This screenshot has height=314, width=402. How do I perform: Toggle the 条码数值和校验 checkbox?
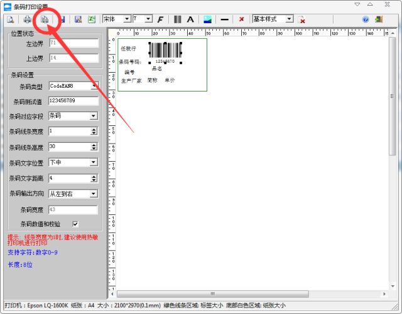click(x=75, y=223)
